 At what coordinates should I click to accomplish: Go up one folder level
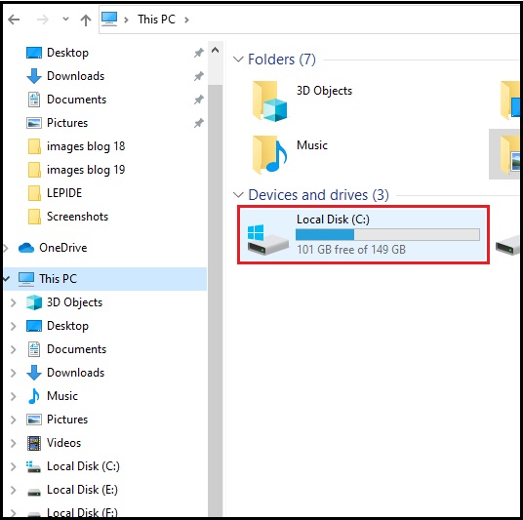click(86, 20)
